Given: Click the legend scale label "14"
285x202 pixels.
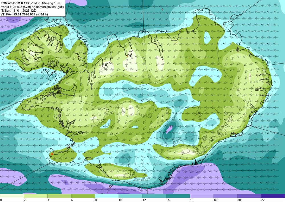Looking at the screenshot, I should point(168,200).
